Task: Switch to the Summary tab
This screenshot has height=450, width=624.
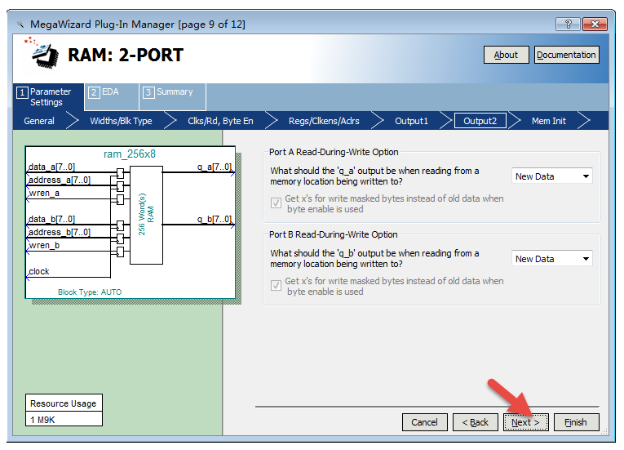Action: 172,97
